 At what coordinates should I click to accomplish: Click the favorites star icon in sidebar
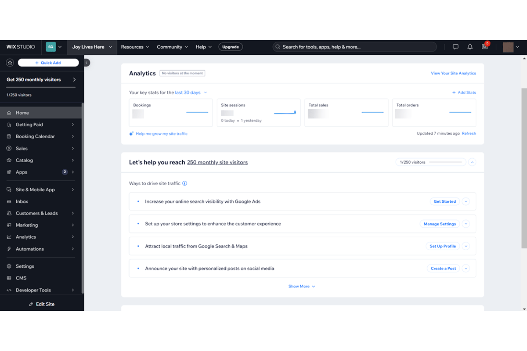tap(10, 63)
